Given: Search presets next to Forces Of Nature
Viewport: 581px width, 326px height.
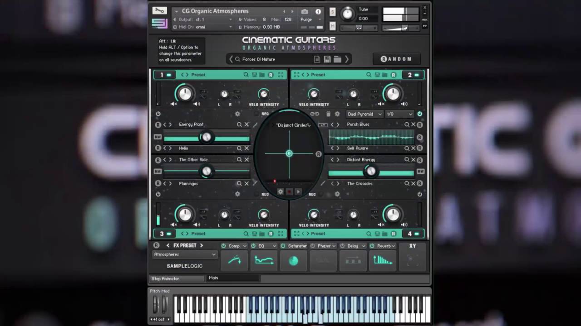Looking at the screenshot, I should pos(237,59).
